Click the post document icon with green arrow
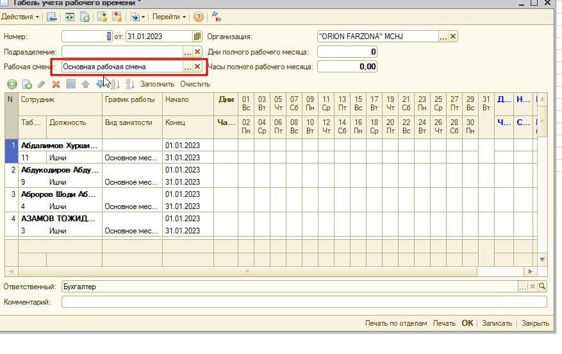Screen dimensions: 562x354 coord(102,17)
